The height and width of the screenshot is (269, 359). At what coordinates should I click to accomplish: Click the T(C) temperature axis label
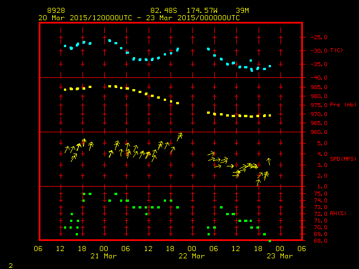pos(337,50)
